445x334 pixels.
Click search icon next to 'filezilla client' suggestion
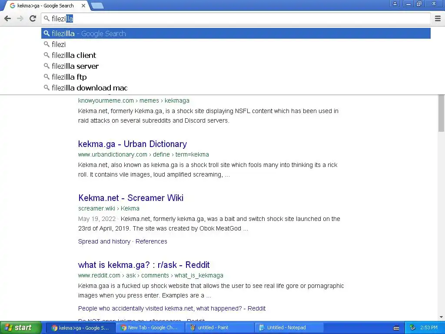coord(46,55)
